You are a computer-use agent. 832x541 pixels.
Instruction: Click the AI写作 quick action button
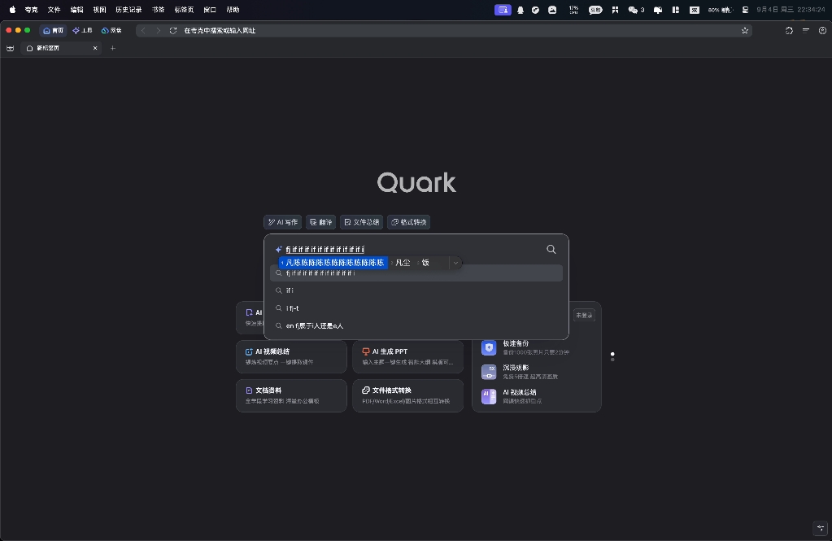(283, 222)
